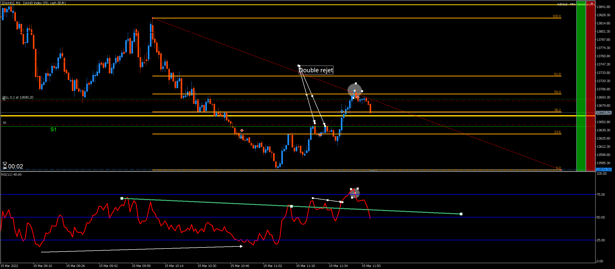Click the SELL 0.1 at 13690.20 order label
The height and width of the screenshot is (269, 615).
click(18, 97)
